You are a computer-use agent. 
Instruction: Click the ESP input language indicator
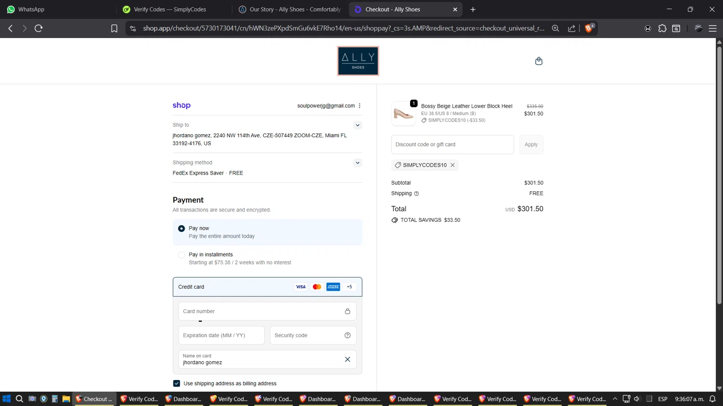tap(663, 399)
